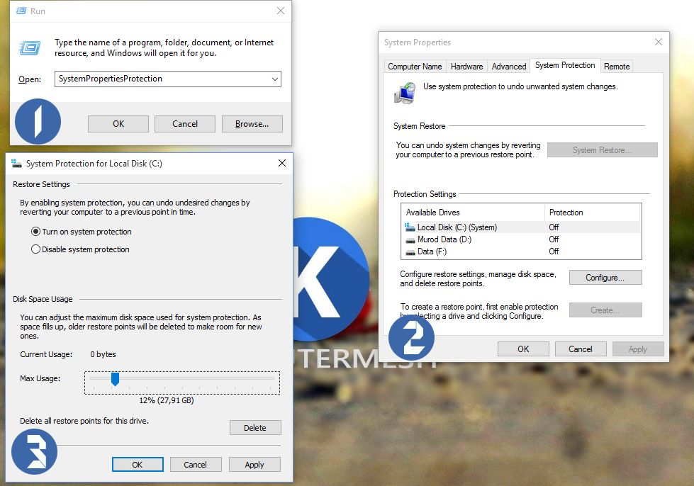Apply the restore settings changes
Screen dimensions: 694x486
(254, 464)
